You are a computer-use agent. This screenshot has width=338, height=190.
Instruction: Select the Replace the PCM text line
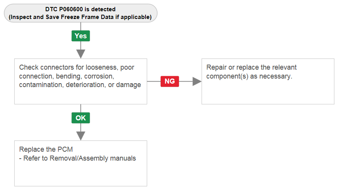(46, 149)
